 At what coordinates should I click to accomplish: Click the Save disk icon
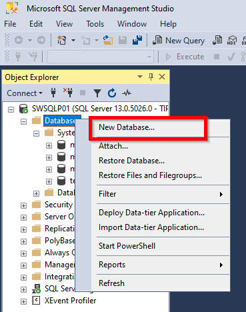pyautogui.click(x=123, y=40)
